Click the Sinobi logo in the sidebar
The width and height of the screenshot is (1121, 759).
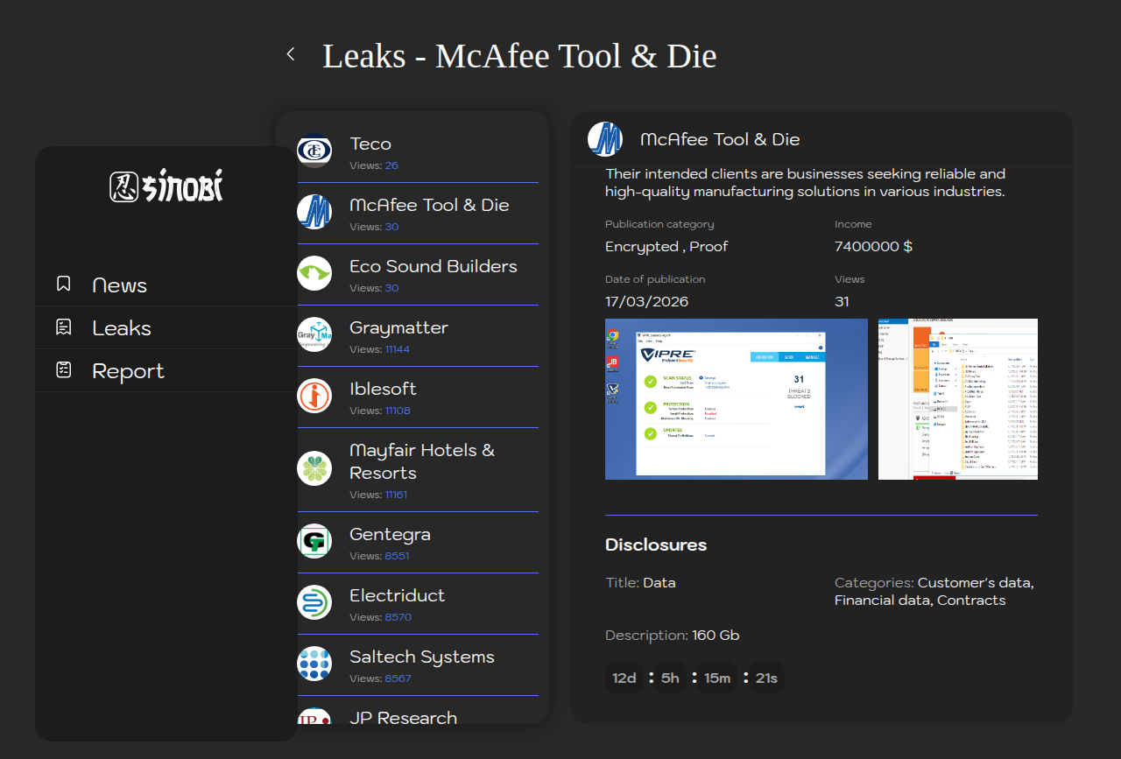pyautogui.click(x=166, y=186)
